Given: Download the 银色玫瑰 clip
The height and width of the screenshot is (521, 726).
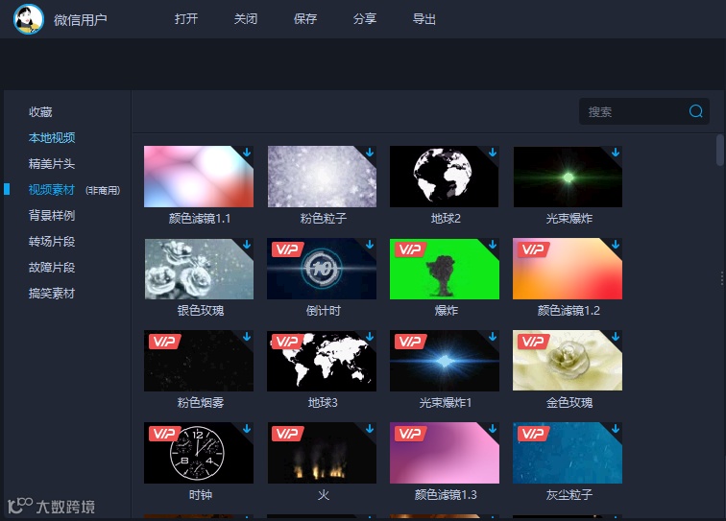Looking at the screenshot, I should (x=247, y=245).
